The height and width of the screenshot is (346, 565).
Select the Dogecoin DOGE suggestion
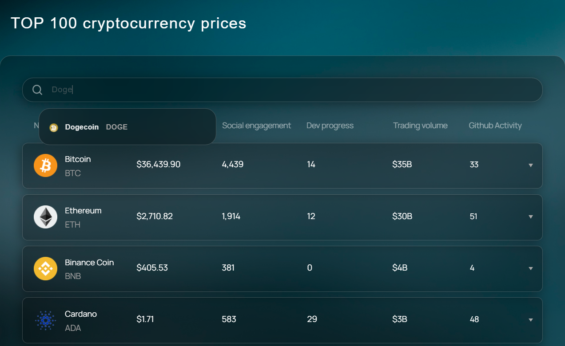127,127
